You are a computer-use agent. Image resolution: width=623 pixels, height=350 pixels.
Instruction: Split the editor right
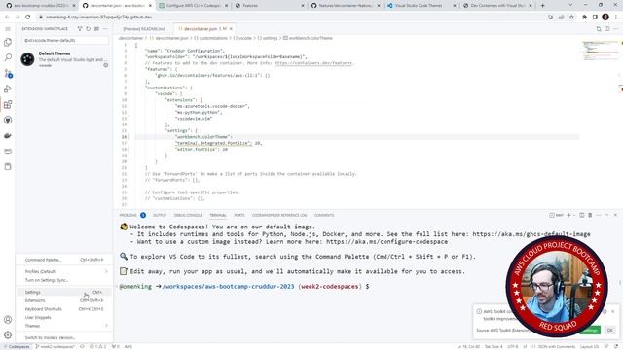coord(607,29)
